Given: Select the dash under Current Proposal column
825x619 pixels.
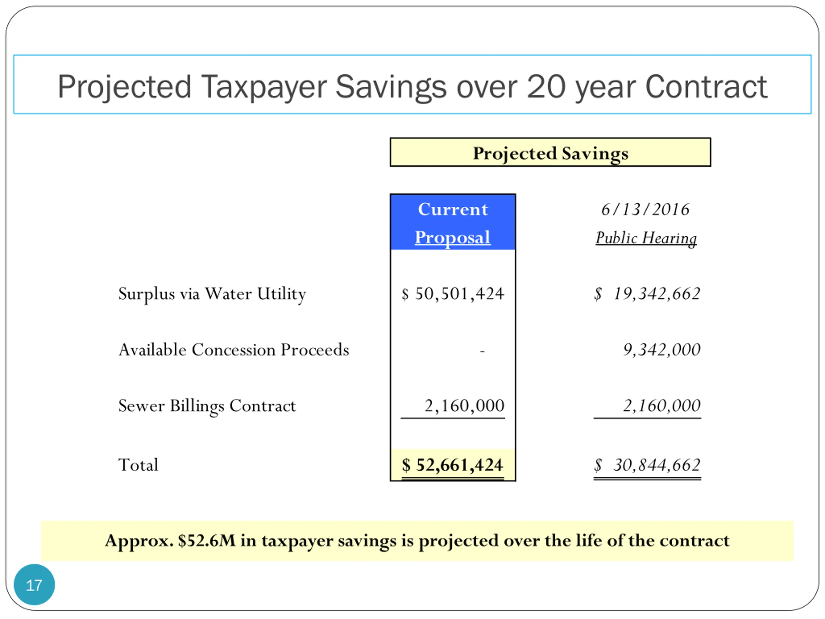Looking at the screenshot, I should 482,351.
